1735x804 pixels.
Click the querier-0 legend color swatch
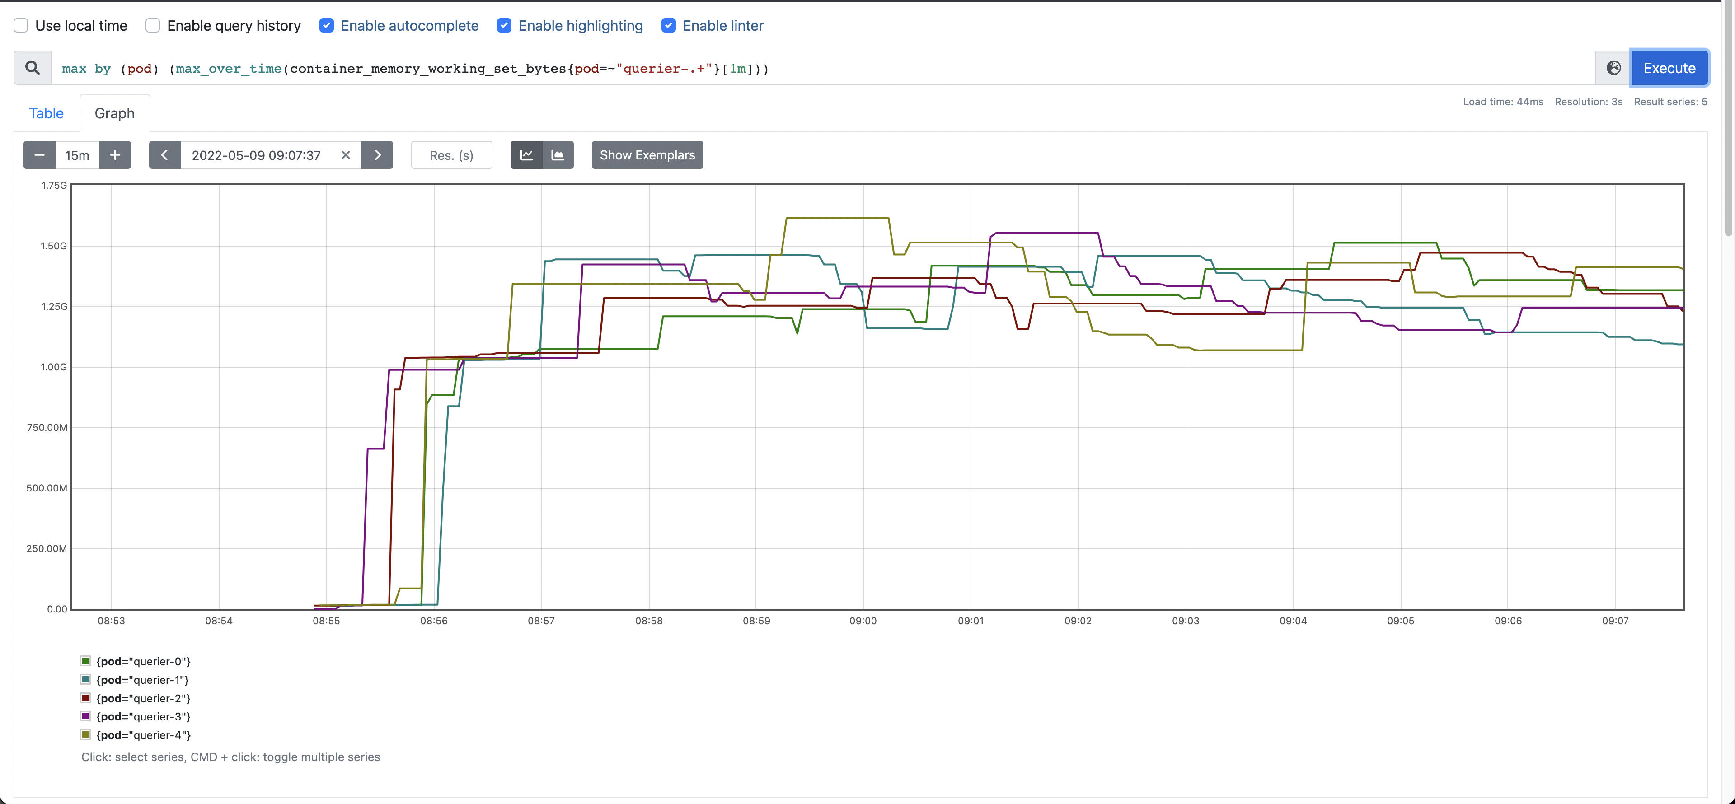point(85,660)
